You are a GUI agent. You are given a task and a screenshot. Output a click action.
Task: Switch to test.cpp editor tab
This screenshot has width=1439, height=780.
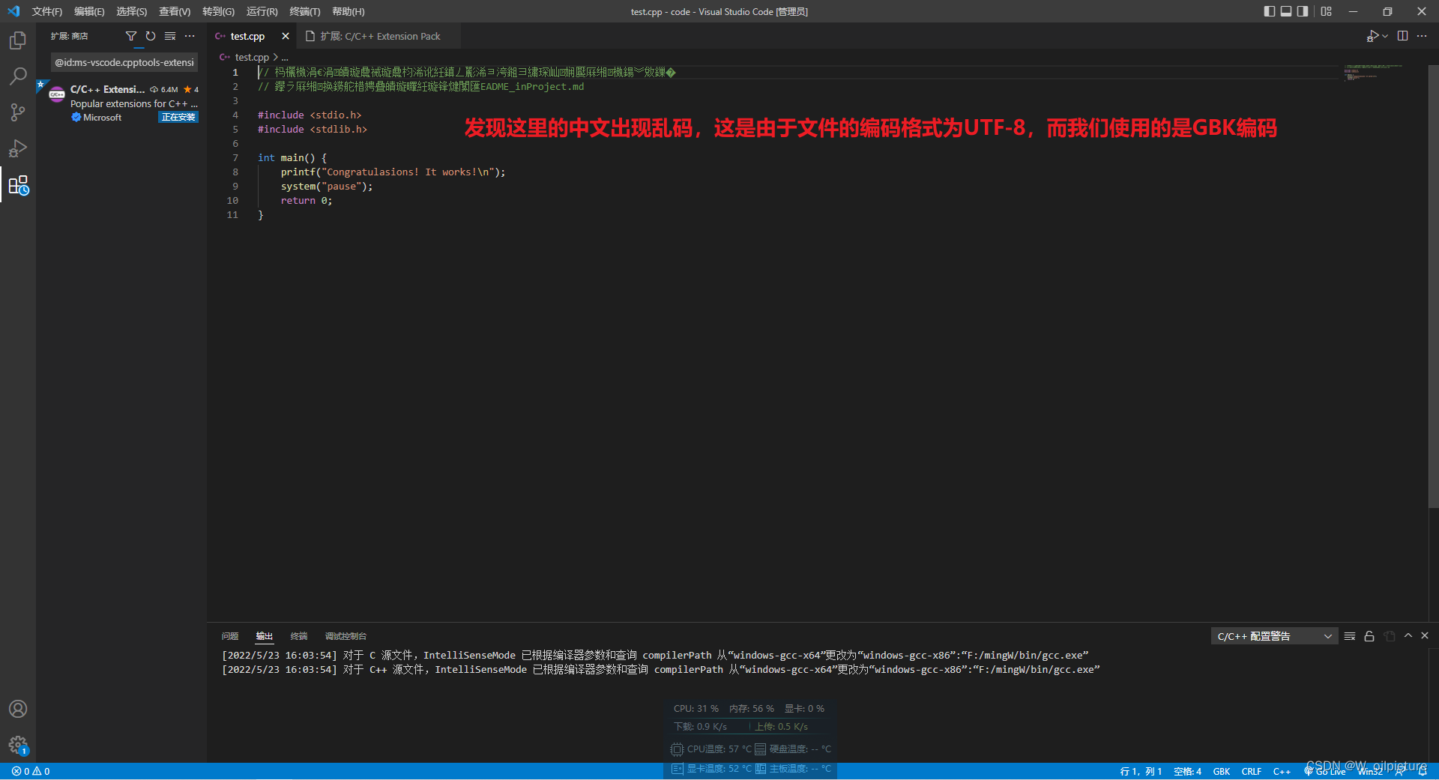click(x=247, y=36)
